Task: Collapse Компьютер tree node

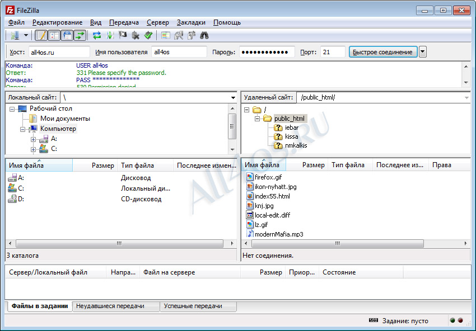Action: (23, 129)
